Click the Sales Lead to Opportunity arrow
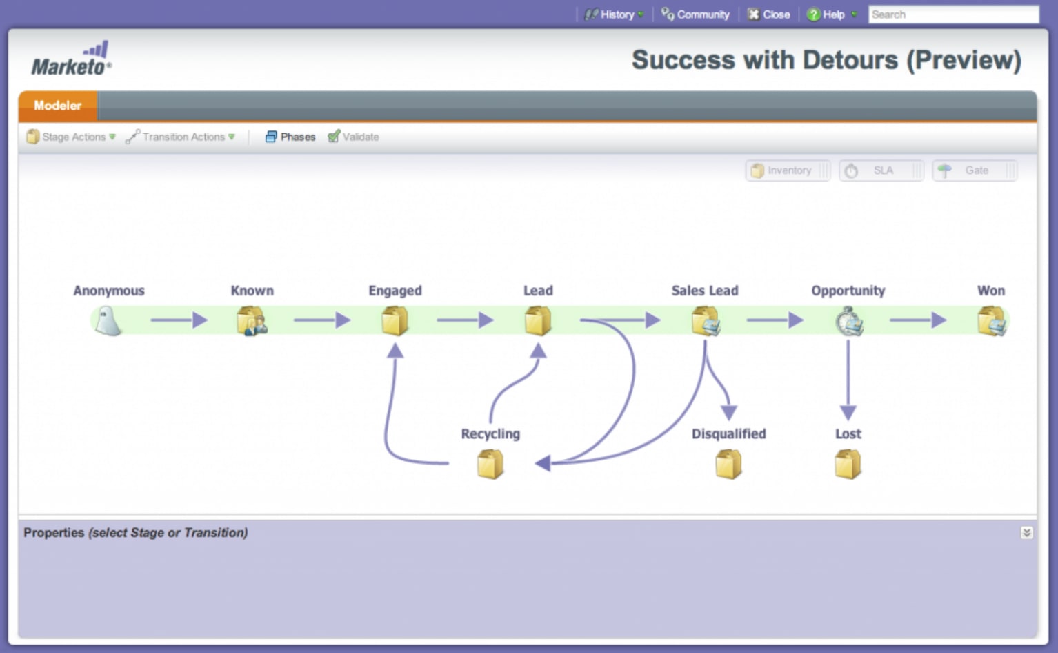This screenshot has height=653, width=1058. pos(775,320)
